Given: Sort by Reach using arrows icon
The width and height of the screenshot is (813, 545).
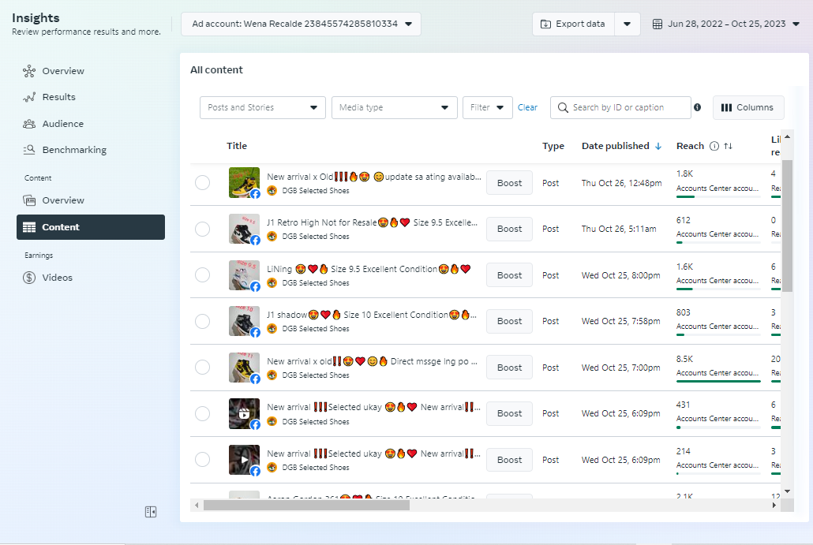Looking at the screenshot, I should (x=728, y=146).
